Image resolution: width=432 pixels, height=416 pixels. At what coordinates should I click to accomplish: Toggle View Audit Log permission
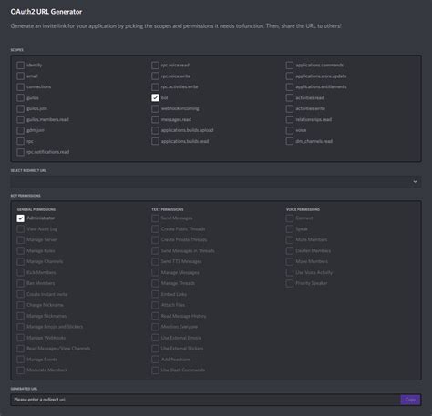[20, 229]
